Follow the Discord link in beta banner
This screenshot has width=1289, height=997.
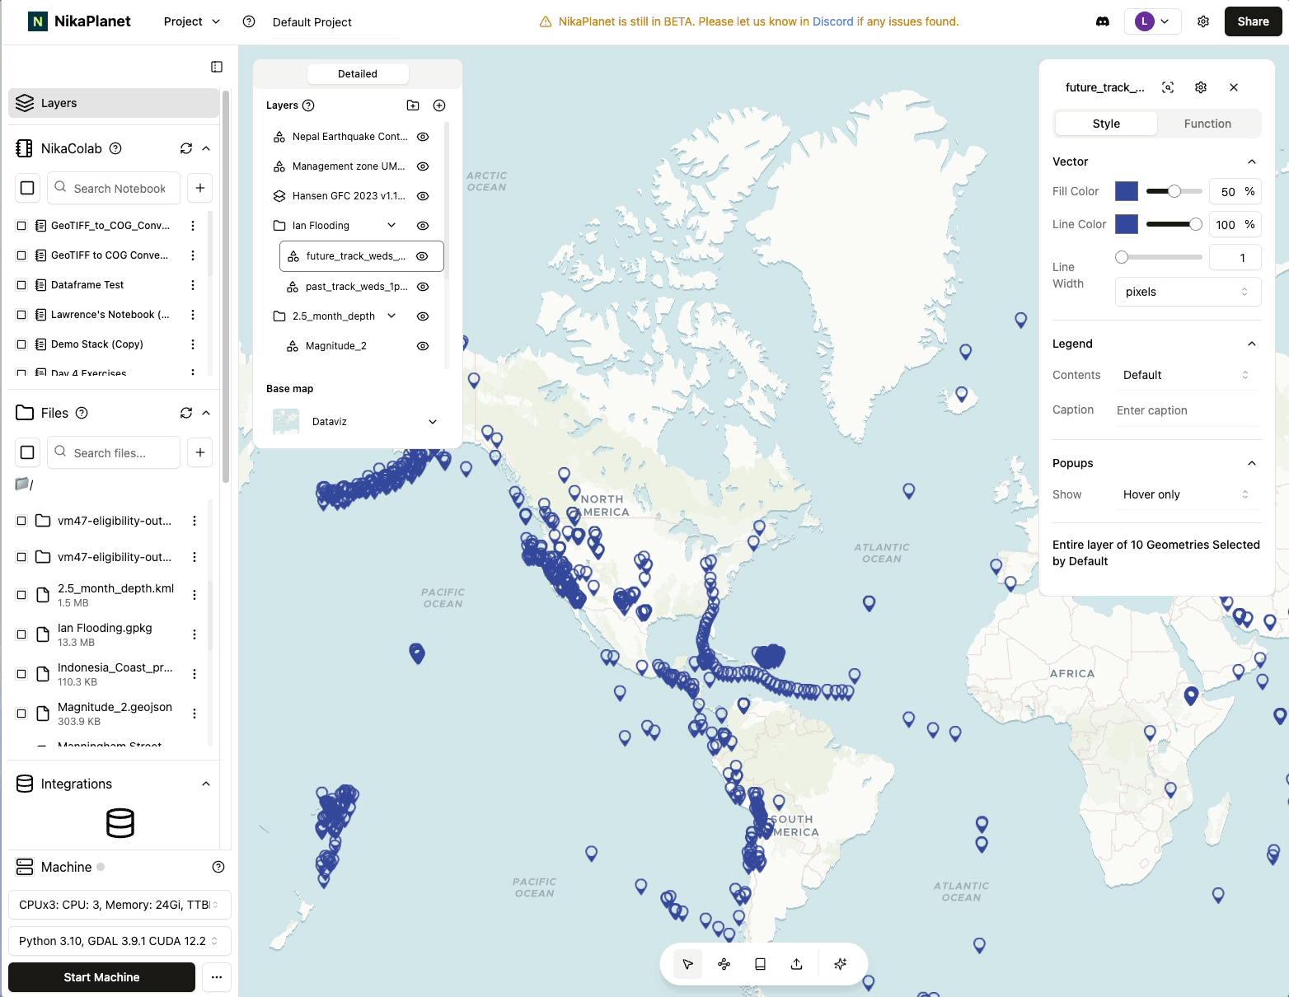point(832,21)
